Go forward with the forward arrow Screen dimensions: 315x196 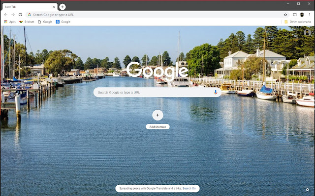click(13, 15)
